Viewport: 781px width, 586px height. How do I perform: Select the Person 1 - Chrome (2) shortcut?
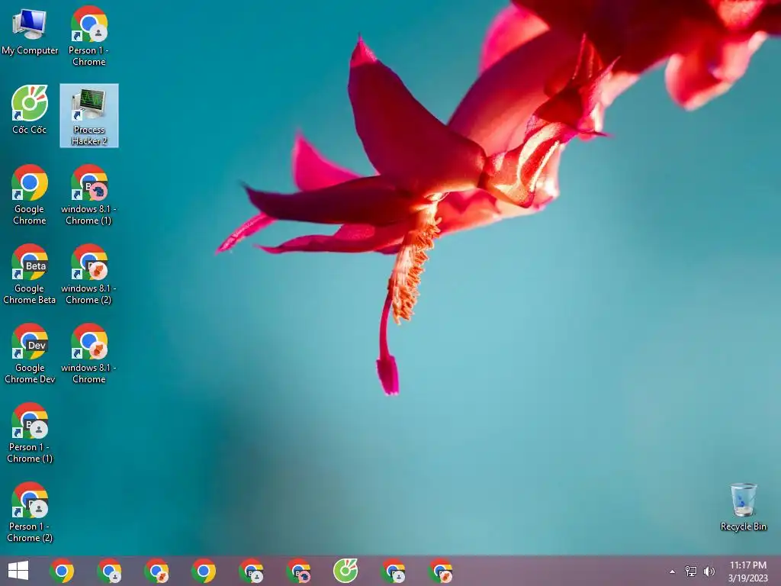(x=30, y=512)
